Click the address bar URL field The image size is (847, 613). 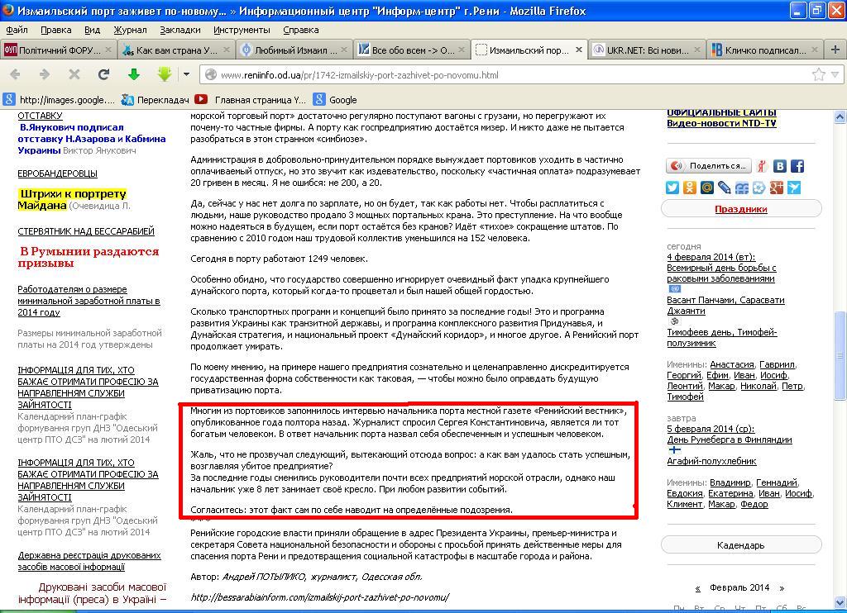(508, 75)
